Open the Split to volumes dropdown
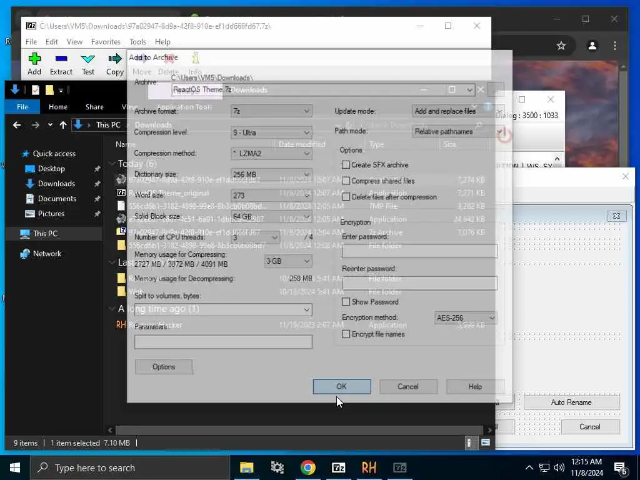 click(223, 309)
